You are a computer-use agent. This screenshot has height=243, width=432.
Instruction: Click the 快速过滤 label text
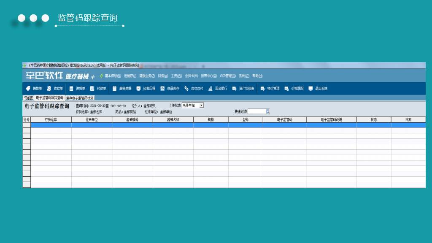(x=241, y=111)
